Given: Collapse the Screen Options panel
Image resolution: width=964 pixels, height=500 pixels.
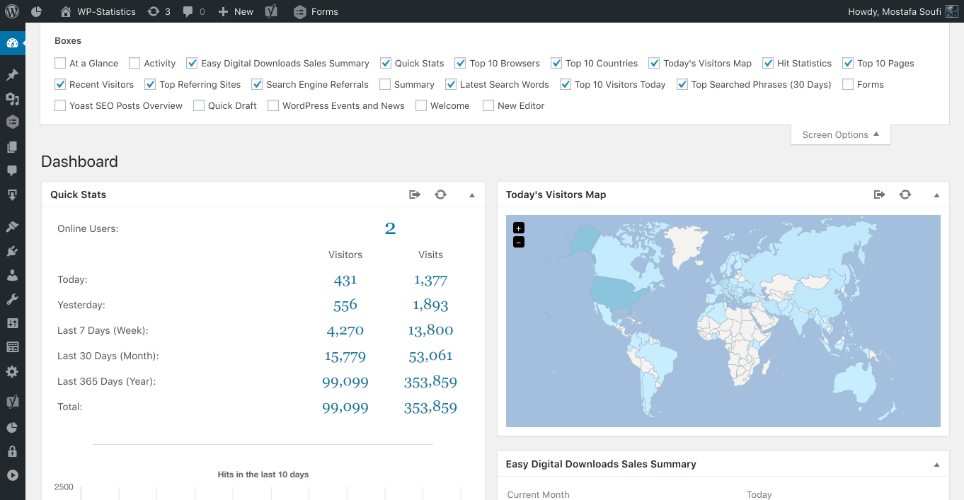Looking at the screenshot, I should [x=840, y=134].
